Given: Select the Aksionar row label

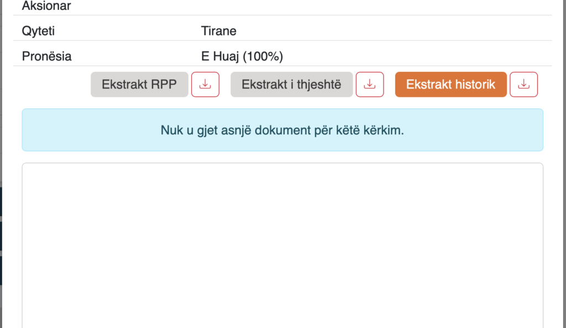Looking at the screenshot, I should (46, 6).
